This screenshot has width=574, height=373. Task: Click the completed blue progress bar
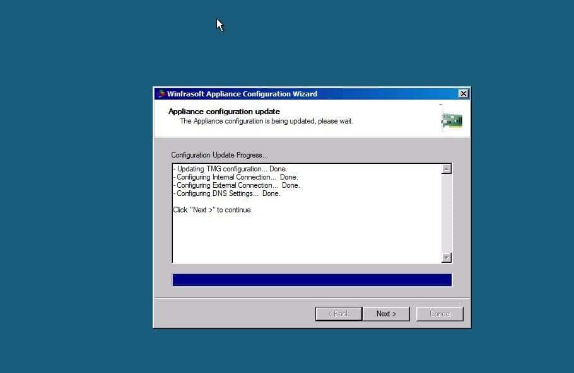[x=312, y=280]
